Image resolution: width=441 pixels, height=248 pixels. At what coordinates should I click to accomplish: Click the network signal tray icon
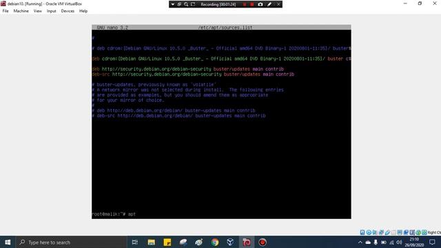391,242
